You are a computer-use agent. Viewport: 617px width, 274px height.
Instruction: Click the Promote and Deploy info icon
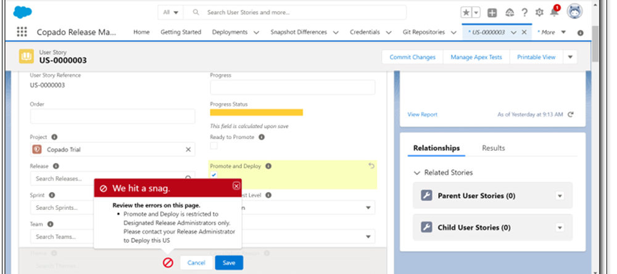268,166
